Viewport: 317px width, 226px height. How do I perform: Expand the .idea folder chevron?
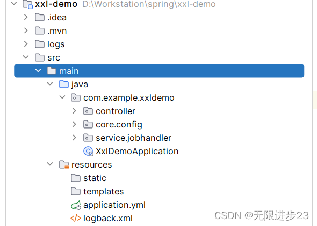point(26,17)
